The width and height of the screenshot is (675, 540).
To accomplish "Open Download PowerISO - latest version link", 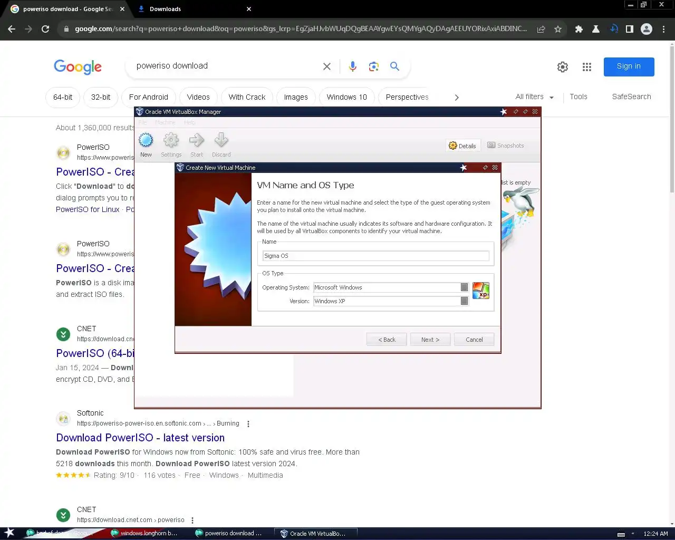I will pos(140,438).
